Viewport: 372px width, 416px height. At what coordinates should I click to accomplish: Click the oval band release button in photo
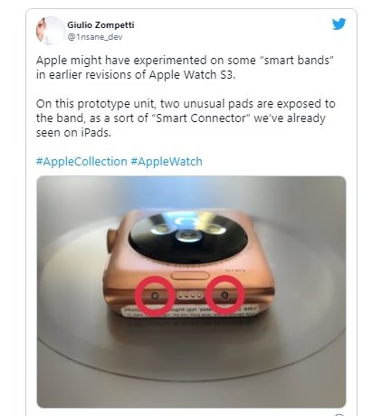(x=190, y=276)
